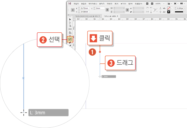
Task: Select the Line tool
Action: coord(70,39)
